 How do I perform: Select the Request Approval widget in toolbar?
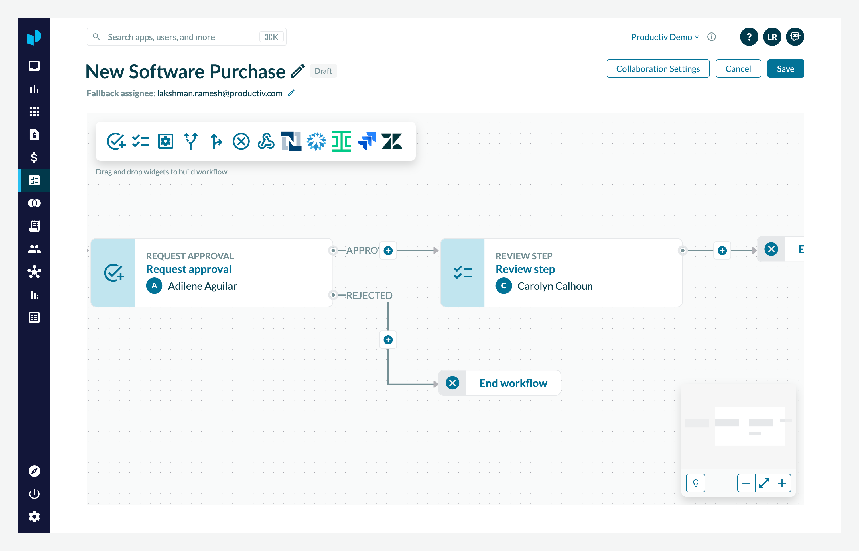(116, 141)
